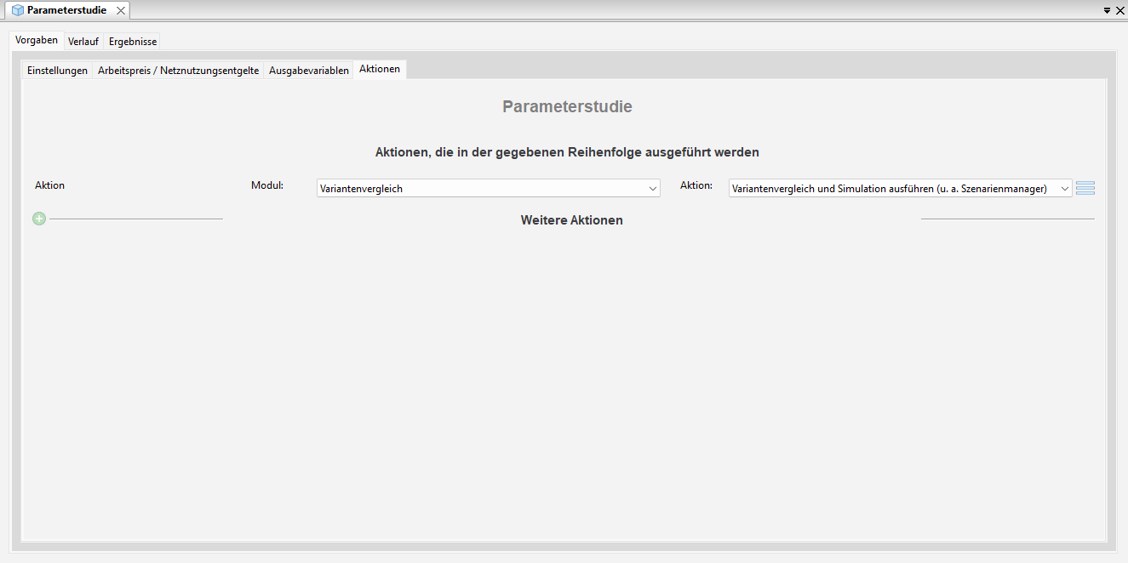
Task: Click the cube icon on Parameterstudie tab
Action: tap(17, 10)
